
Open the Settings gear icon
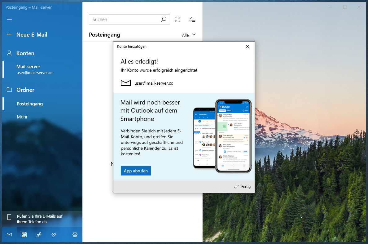[x=75, y=235]
